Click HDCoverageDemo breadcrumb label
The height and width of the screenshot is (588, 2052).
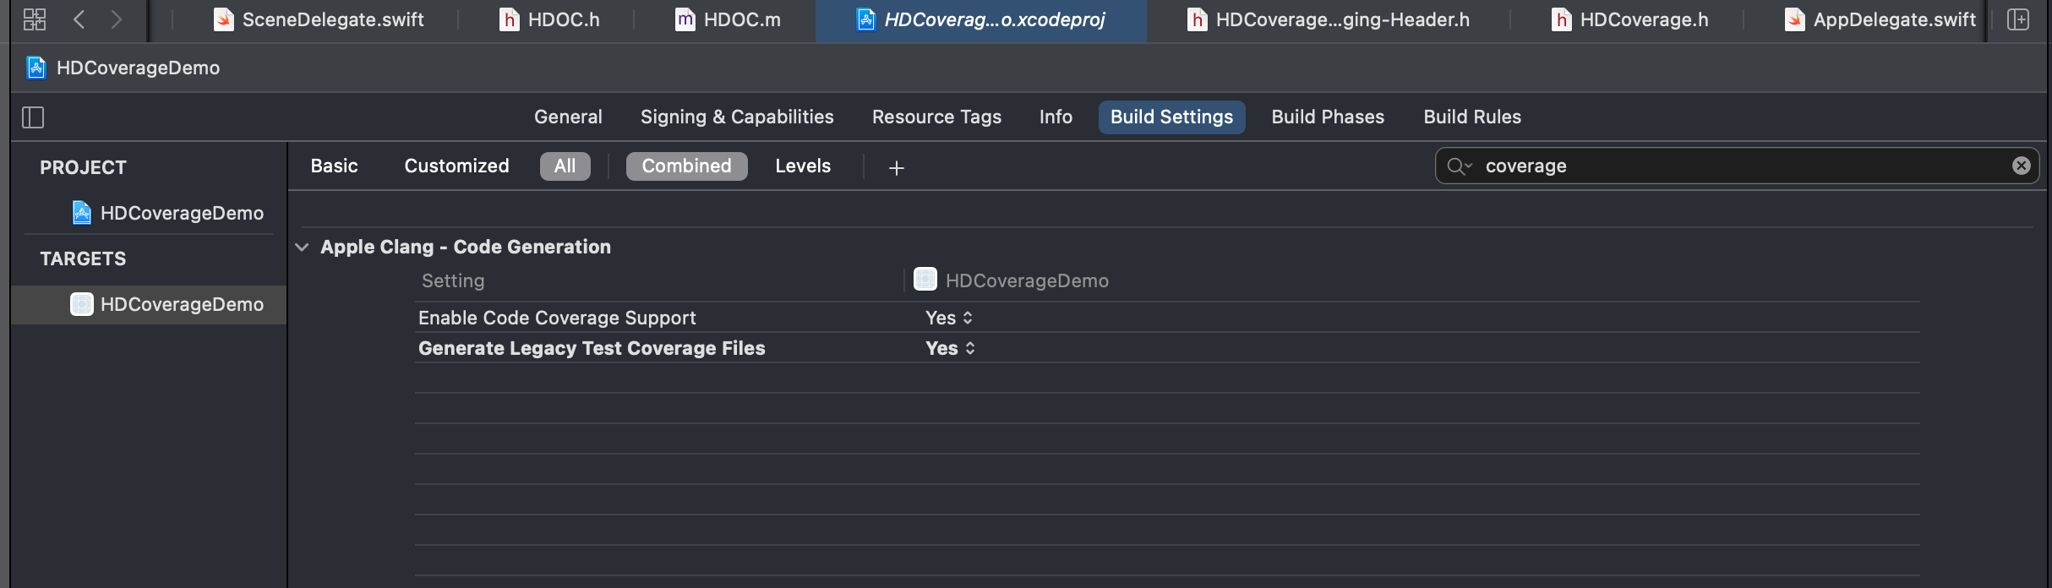point(138,68)
